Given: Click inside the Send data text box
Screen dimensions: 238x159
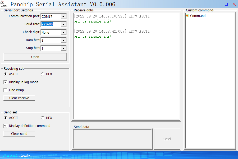Looking at the screenshot, I should (x=113, y=139).
